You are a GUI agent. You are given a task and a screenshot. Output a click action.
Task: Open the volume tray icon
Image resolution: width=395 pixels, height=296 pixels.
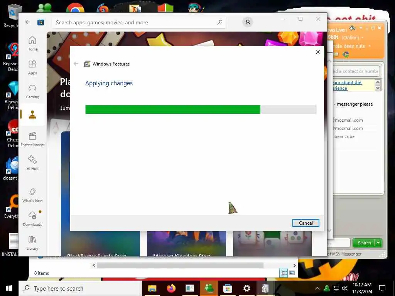pyautogui.click(x=344, y=288)
